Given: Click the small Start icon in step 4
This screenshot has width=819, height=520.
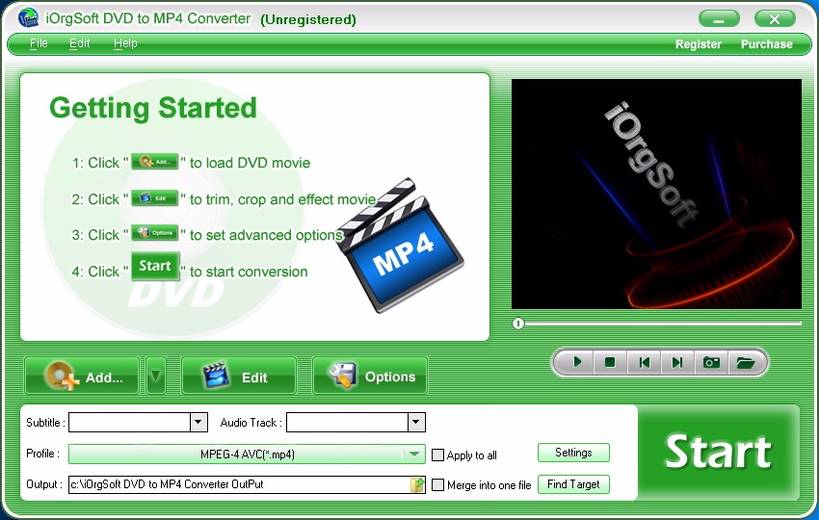Looking at the screenshot, I should pyautogui.click(x=155, y=267).
